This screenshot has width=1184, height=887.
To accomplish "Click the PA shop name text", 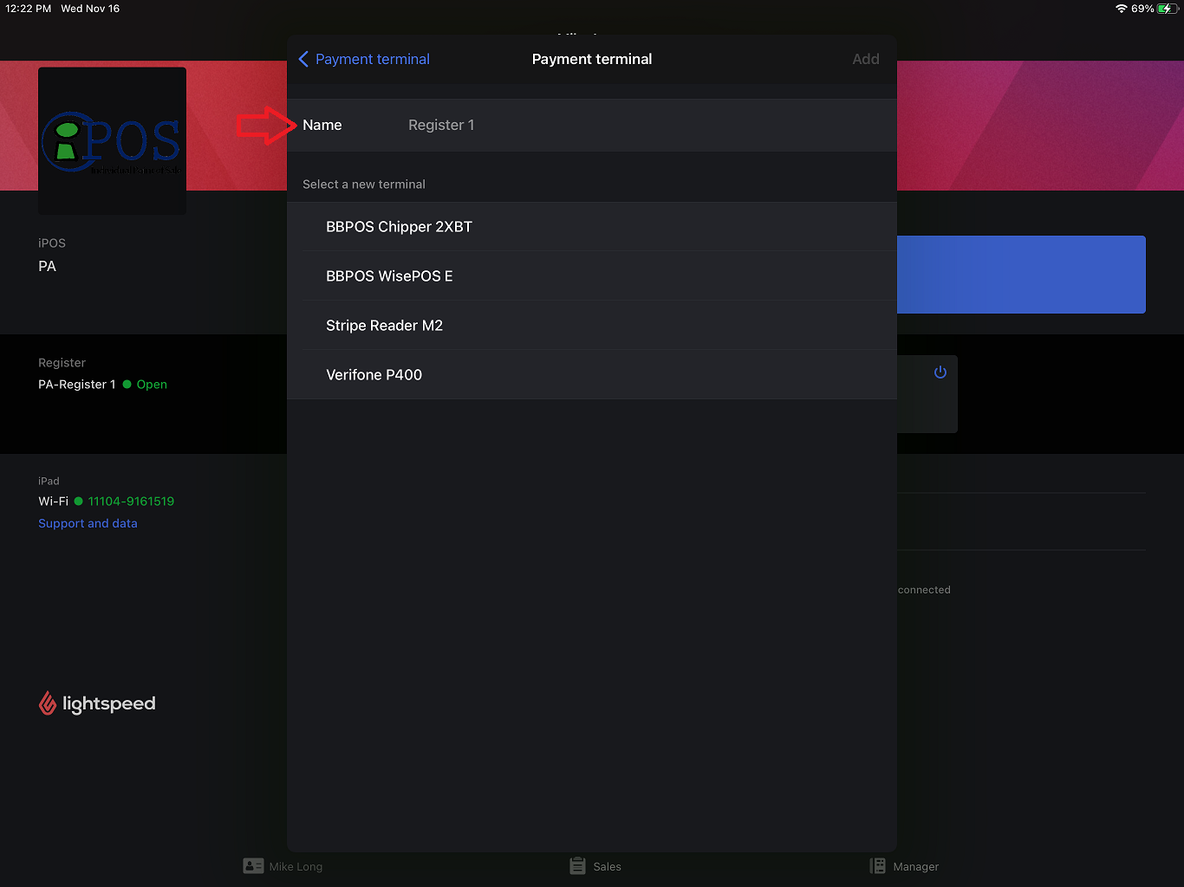I will (x=47, y=267).
